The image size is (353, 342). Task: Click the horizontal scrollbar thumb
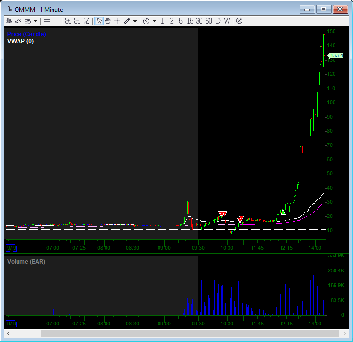[190, 333]
